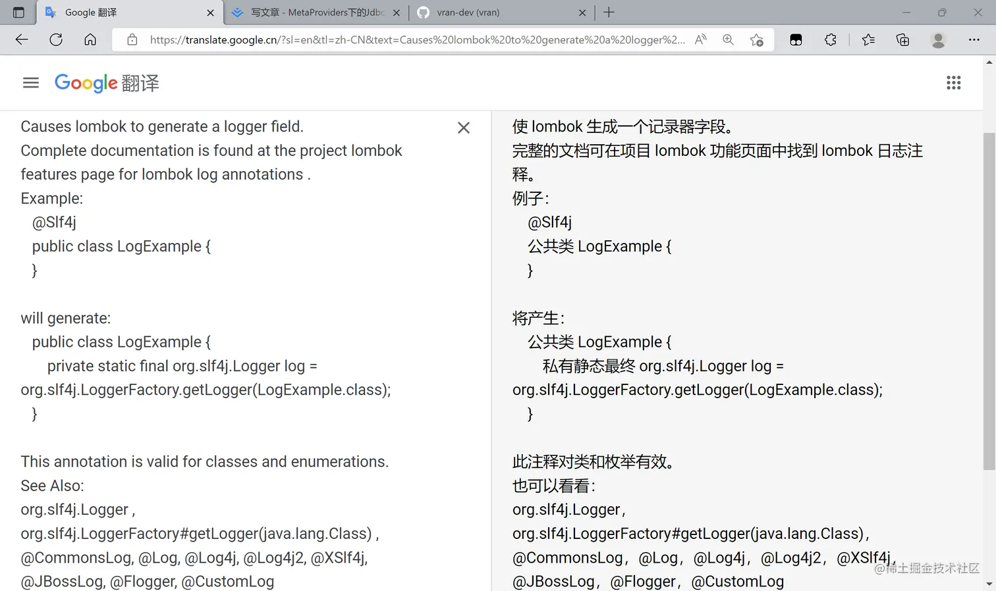Click translated text '此注释对类和枚举有效。'
This screenshot has height=591, width=996.
tap(594, 461)
